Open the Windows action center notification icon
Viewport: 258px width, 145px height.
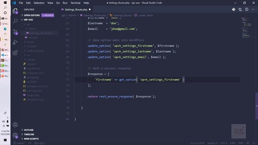(x=5, y=140)
